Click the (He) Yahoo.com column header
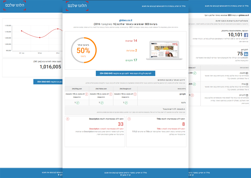 click(x=101, y=89)
